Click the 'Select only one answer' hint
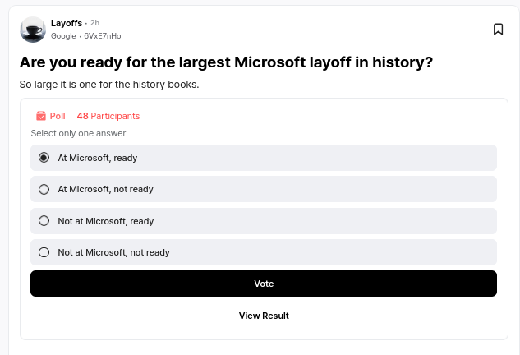 [78, 133]
